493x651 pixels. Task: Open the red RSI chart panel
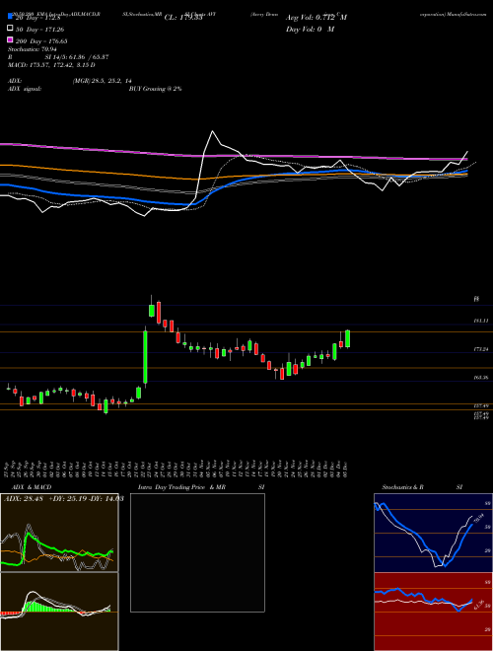tap(433, 612)
